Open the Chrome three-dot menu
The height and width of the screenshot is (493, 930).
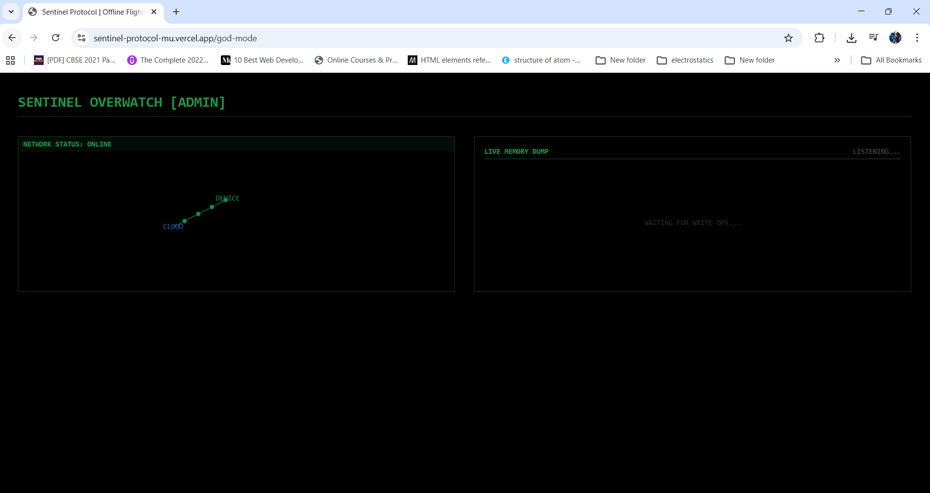917,38
